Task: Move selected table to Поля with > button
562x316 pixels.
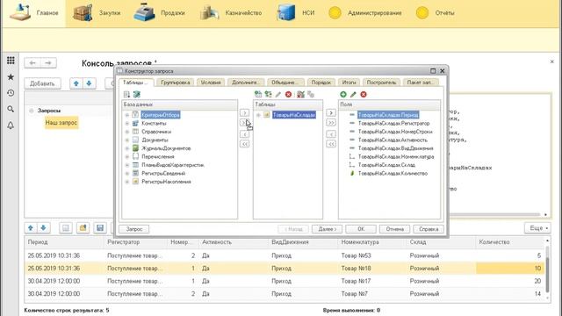Action: pyautogui.click(x=331, y=113)
